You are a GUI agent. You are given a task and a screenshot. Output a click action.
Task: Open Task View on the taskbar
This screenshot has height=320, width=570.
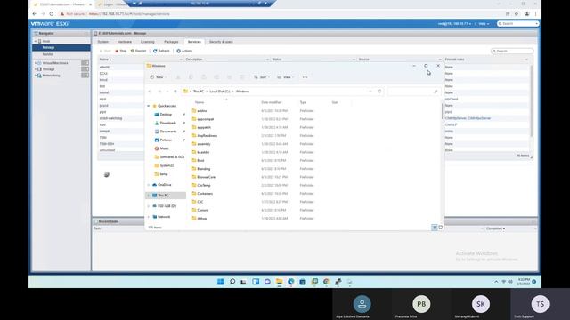[x=243, y=282]
